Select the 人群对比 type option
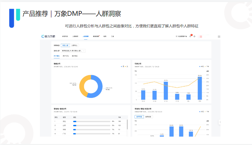252x145 pixels. click(74, 45)
